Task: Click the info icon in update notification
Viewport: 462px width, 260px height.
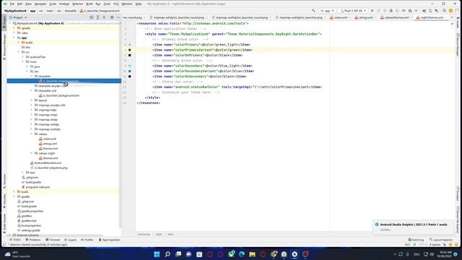Action: click(x=377, y=225)
